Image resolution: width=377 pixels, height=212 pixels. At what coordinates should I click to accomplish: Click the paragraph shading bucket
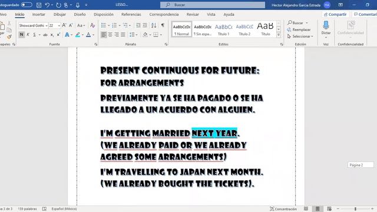[x=145, y=35]
